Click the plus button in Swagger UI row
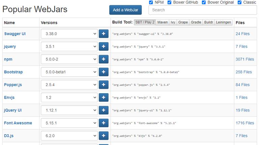 pos(104,34)
